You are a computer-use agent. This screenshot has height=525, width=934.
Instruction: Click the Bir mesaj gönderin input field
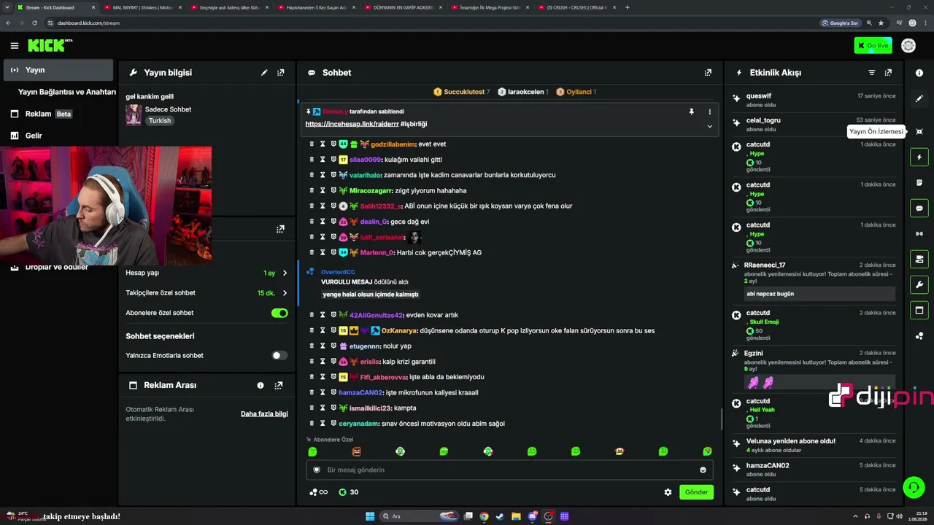point(509,470)
